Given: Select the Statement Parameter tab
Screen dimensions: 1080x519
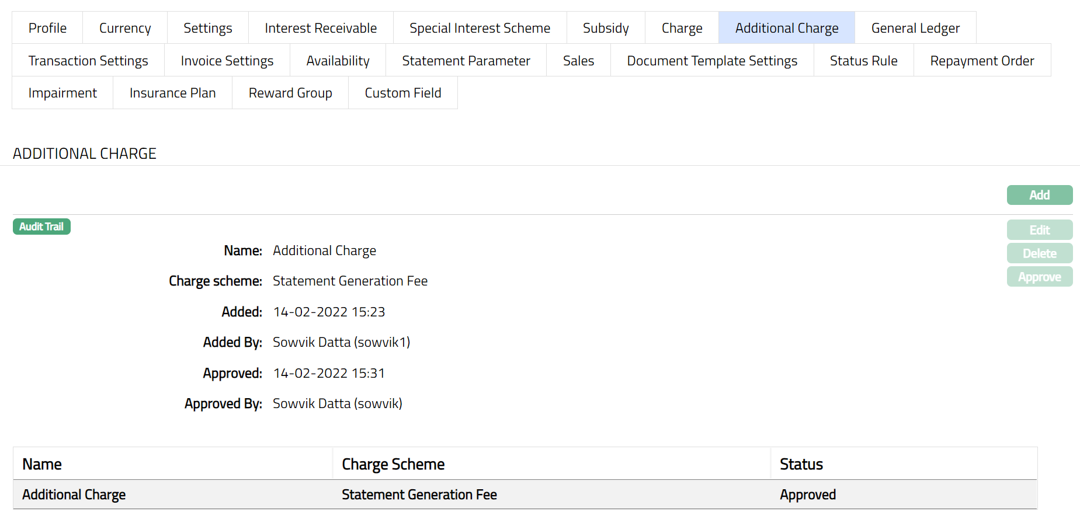Looking at the screenshot, I should tap(466, 61).
